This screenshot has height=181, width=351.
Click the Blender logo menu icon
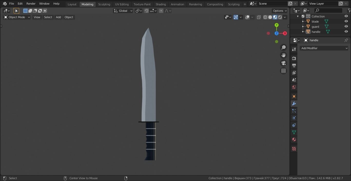[5, 4]
